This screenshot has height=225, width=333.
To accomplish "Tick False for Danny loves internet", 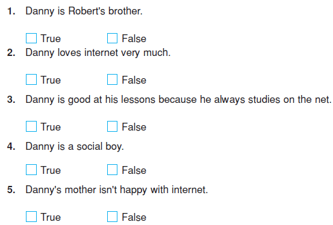I will coord(113,79).
